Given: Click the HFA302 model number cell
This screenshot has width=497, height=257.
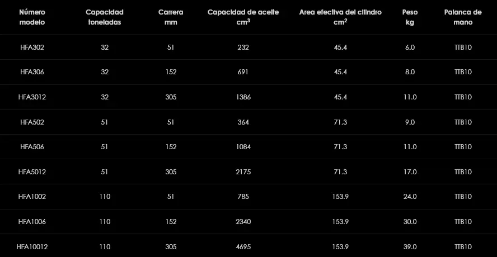Looking at the screenshot, I should pyautogui.click(x=32, y=47).
